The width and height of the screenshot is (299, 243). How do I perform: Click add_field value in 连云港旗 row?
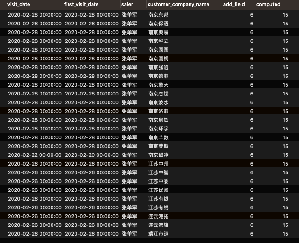pyautogui.click(x=252, y=225)
